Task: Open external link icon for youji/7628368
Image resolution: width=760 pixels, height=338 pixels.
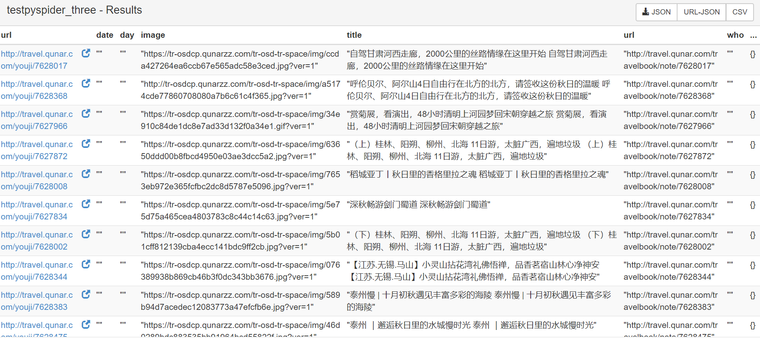Action: coord(86,84)
